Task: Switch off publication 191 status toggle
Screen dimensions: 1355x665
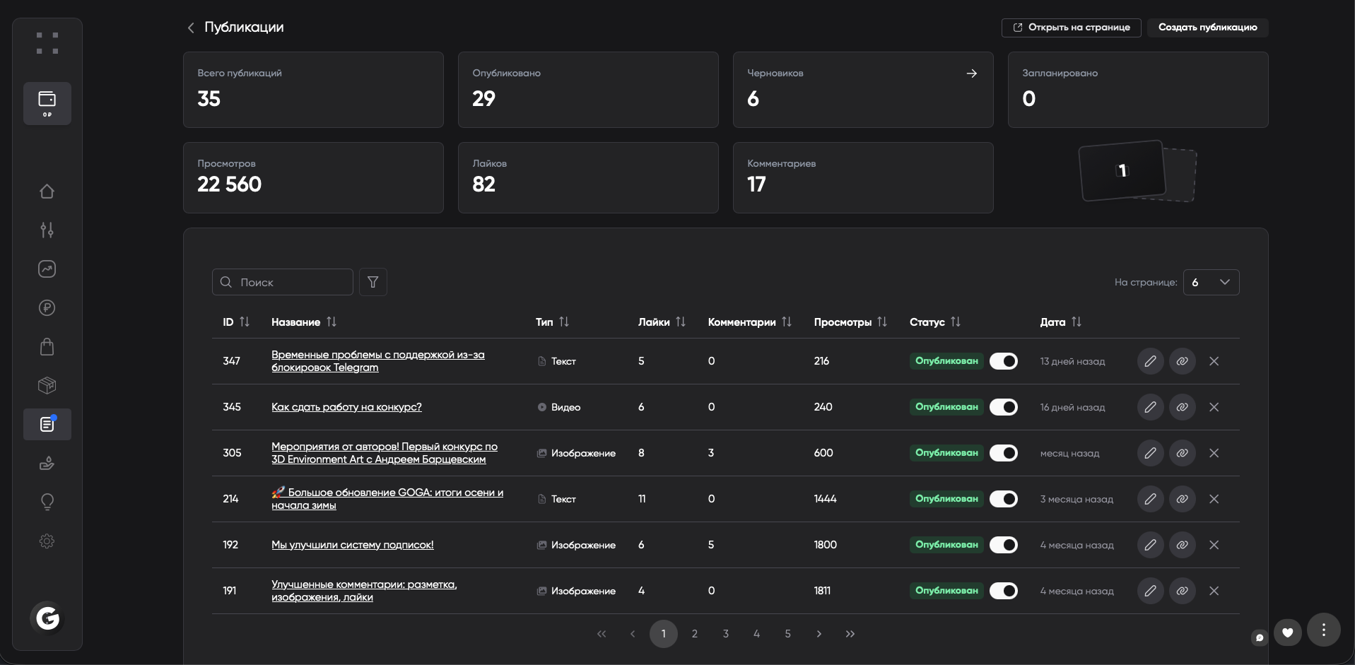Action: [1003, 591]
